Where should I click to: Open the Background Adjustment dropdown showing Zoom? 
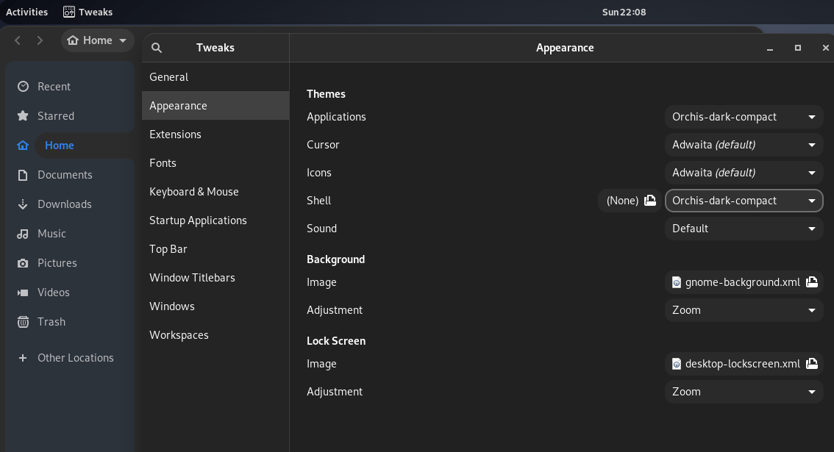(744, 309)
